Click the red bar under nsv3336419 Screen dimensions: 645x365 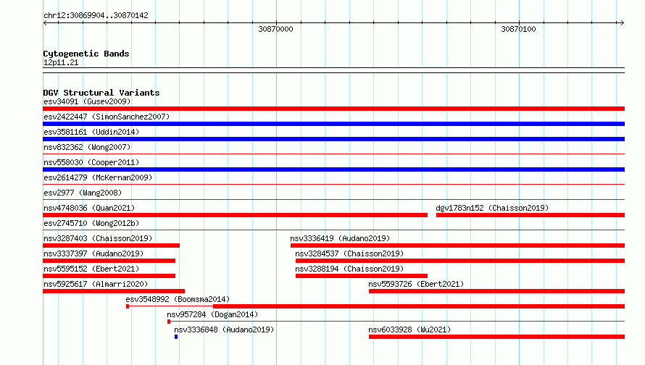click(457, 246)
